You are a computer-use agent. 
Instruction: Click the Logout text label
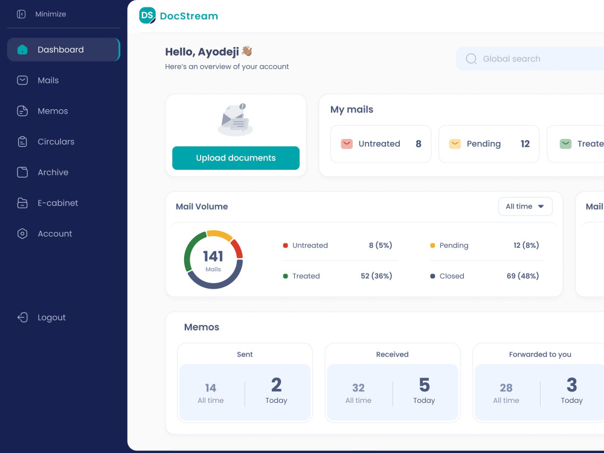[x=51, y=318]
